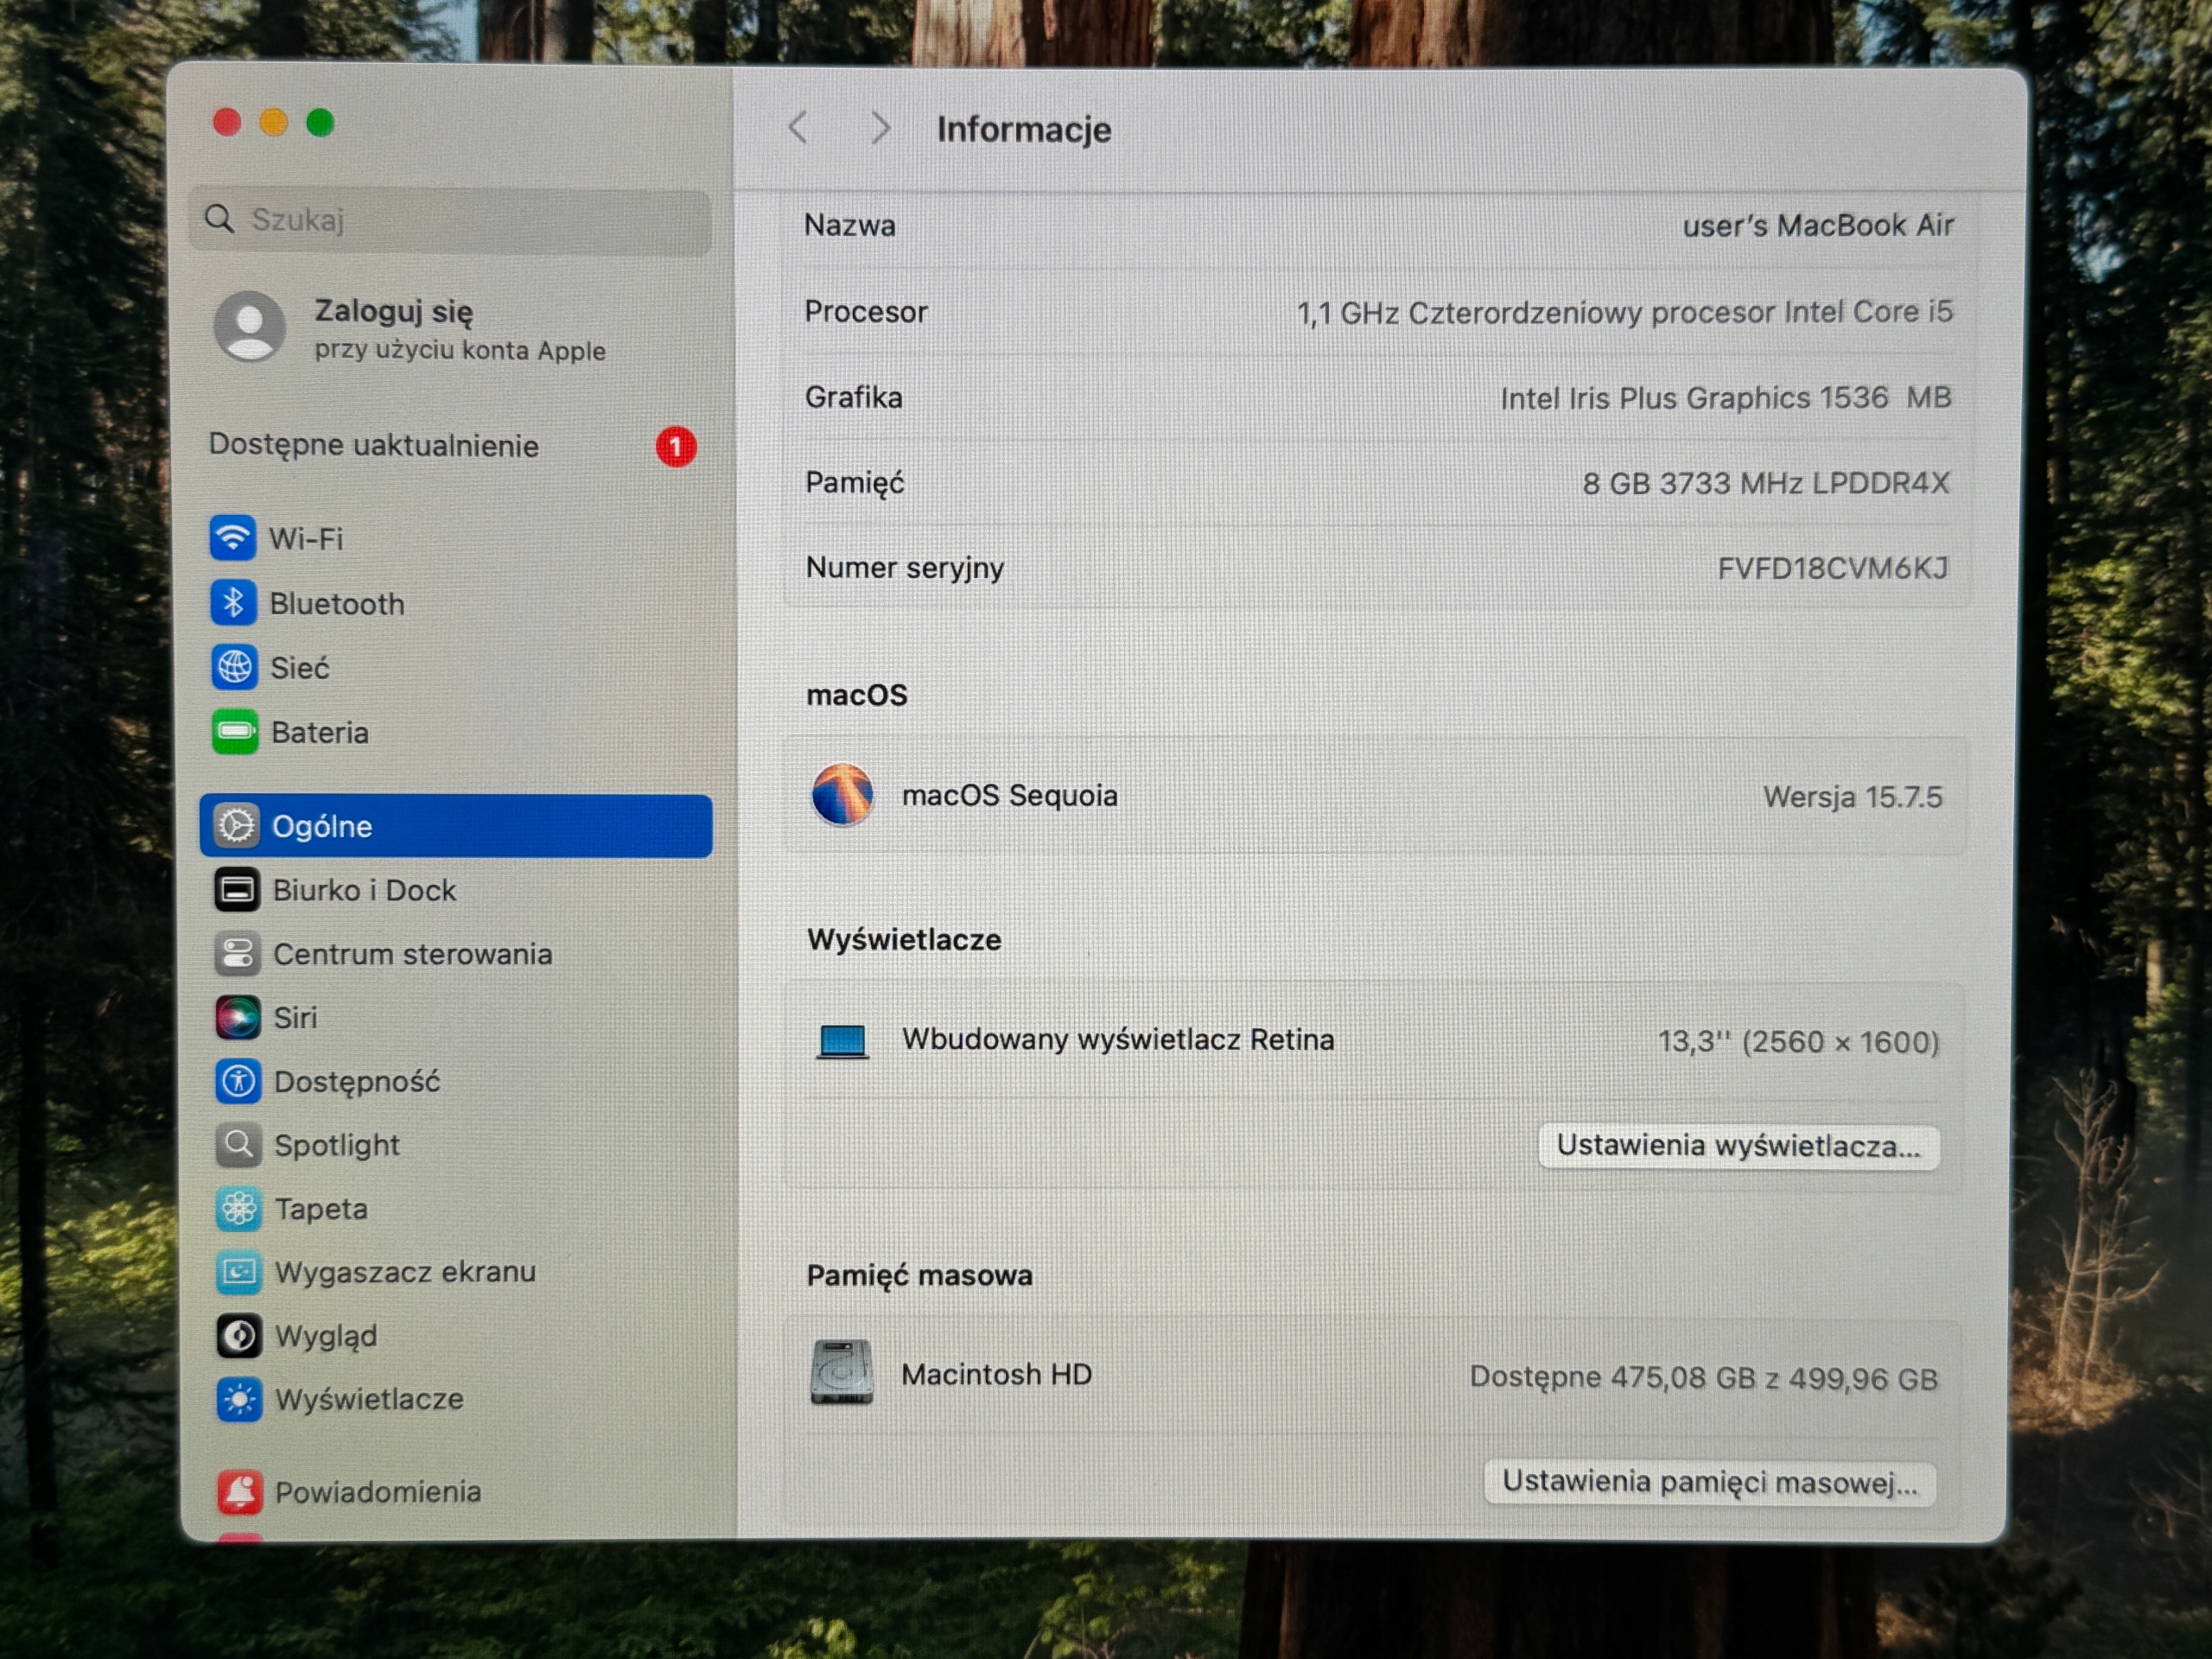Open the Bluetooth icon in sidebar

233,603
